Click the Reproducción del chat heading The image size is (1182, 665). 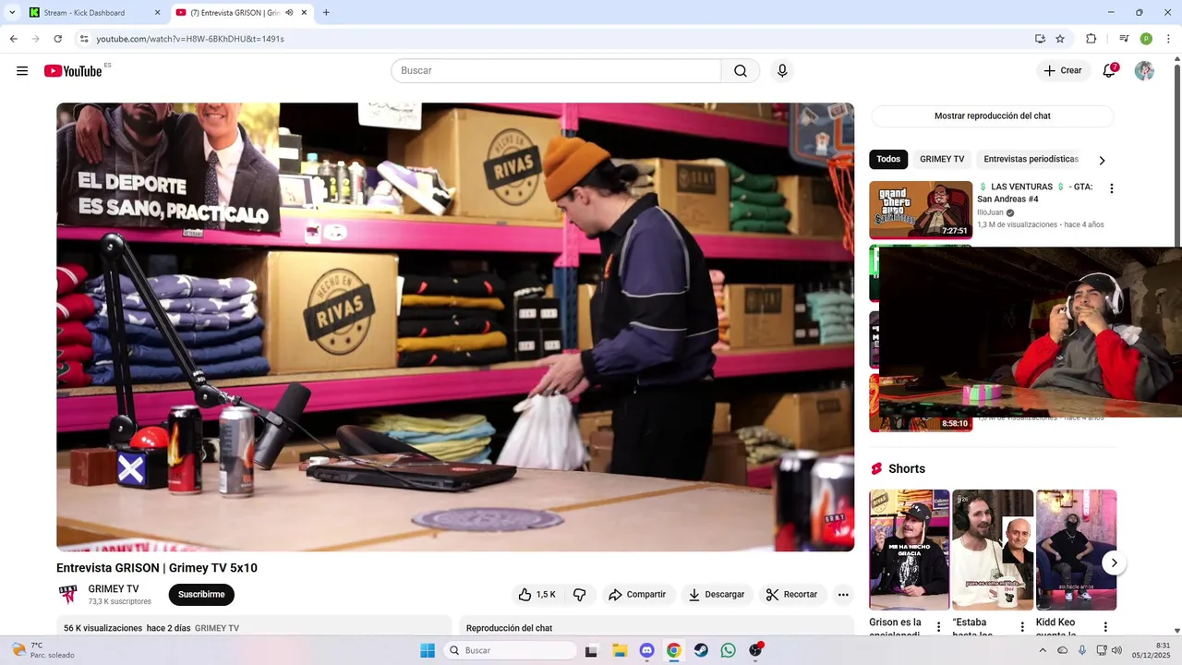click(x=509, y=628)
